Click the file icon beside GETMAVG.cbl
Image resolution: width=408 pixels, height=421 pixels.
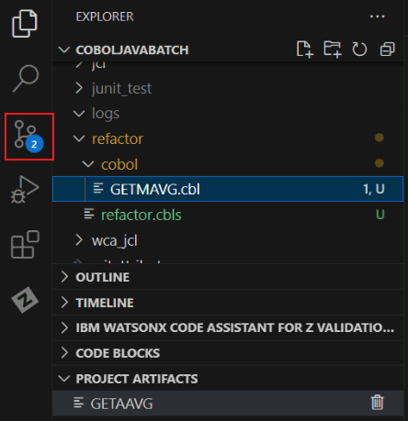pos(98,188)
